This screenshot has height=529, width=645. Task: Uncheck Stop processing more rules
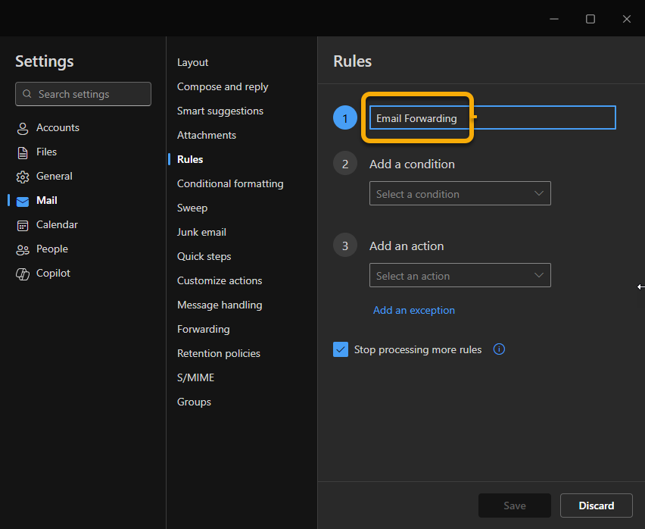[x=341, y=349]
